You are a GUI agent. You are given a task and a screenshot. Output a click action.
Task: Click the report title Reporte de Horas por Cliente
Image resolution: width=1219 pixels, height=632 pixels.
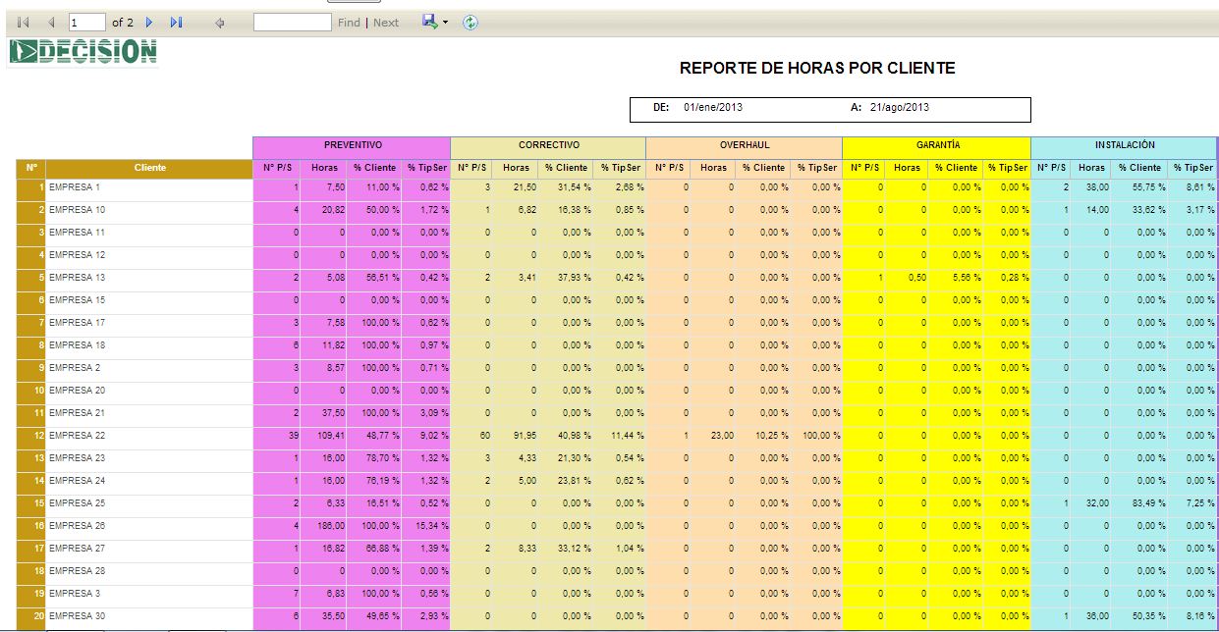point(817,69)
